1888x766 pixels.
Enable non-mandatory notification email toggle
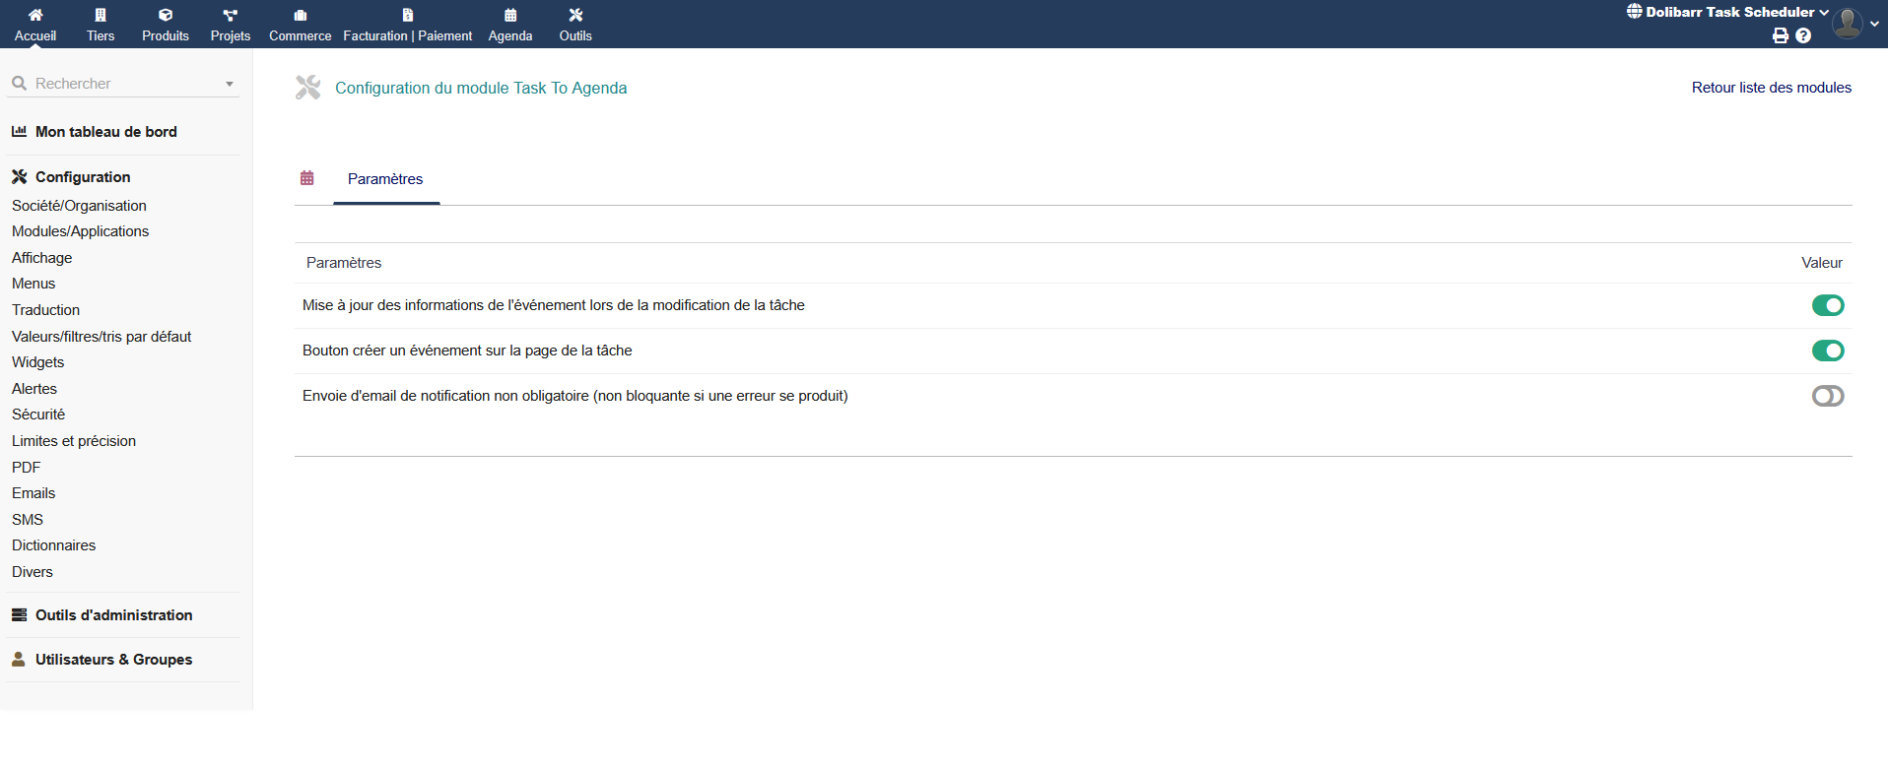(x=1827, y=396)
